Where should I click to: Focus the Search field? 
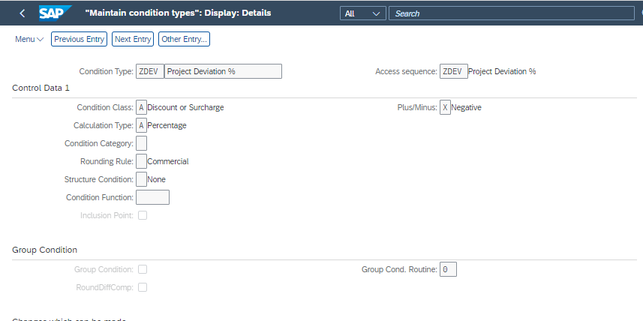coord(512,13)
